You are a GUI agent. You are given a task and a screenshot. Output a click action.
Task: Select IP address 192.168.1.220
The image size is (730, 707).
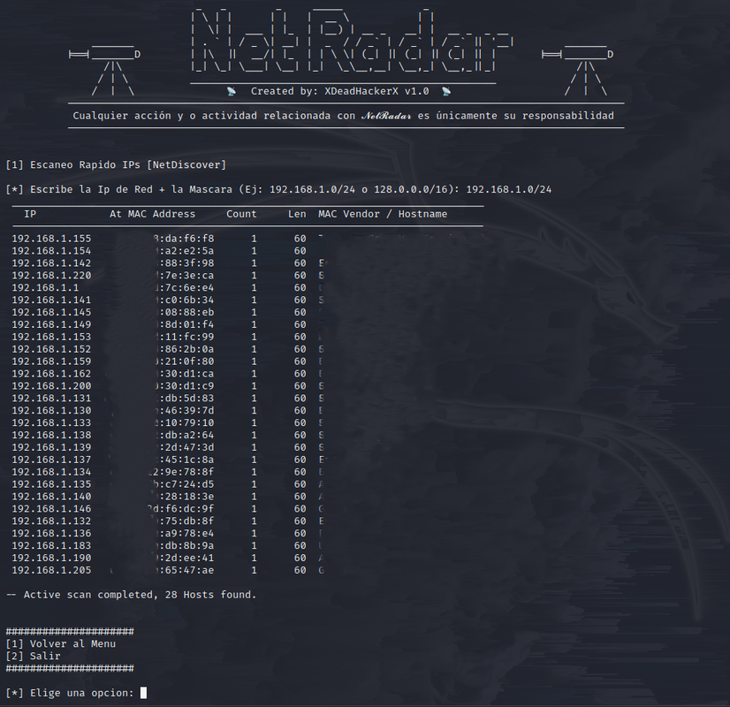[51, 276]
